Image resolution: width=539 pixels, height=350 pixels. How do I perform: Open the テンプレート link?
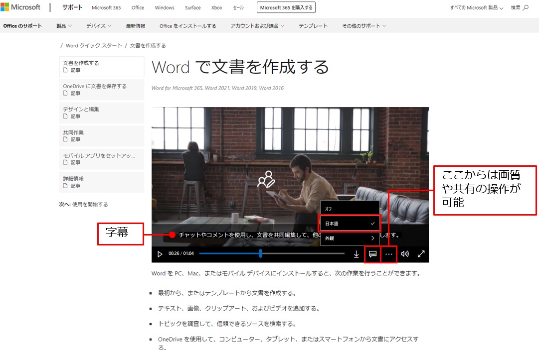pos(313,26)
